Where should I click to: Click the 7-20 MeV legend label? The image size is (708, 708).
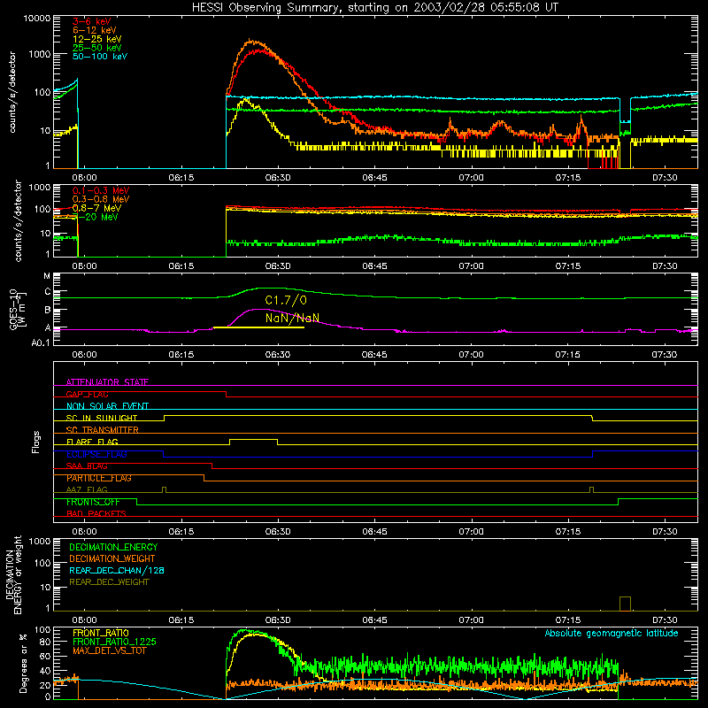96,217
